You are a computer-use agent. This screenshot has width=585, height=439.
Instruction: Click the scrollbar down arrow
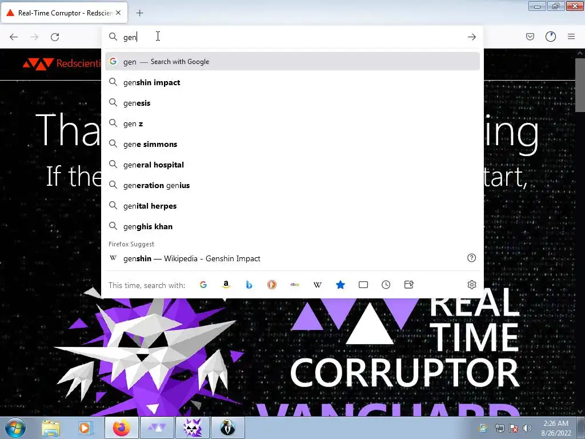[x=580, y=412]
